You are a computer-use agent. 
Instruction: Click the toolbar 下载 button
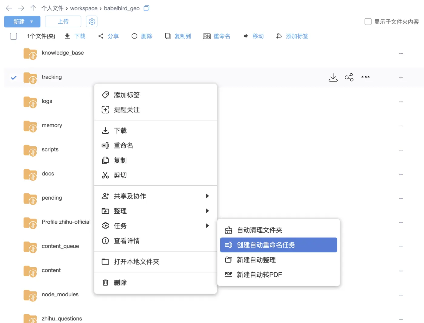[75, 36]
